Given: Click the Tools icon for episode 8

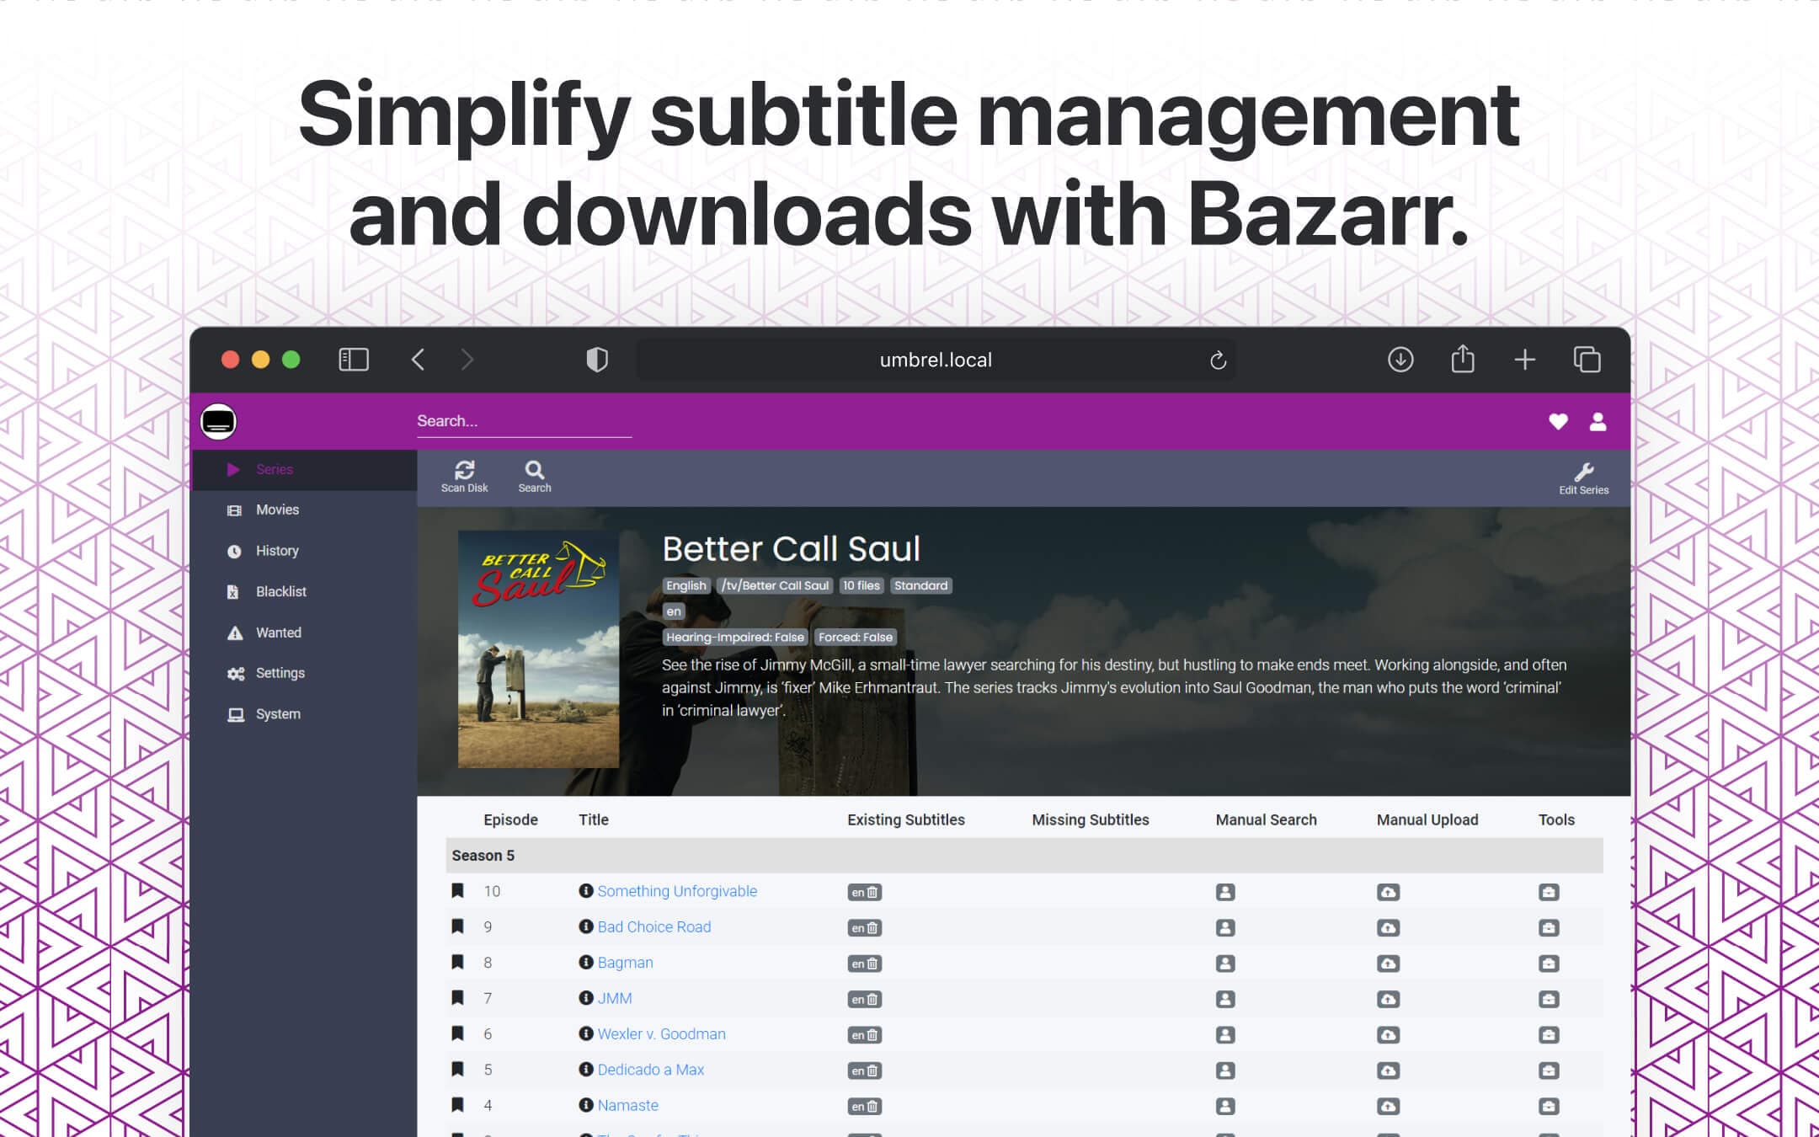Looking at the screenshot, I should coord(1550,963).
